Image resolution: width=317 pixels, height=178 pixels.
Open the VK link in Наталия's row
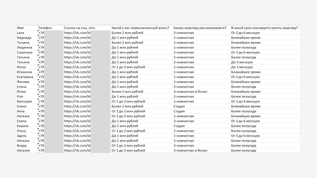pos(77,151)
